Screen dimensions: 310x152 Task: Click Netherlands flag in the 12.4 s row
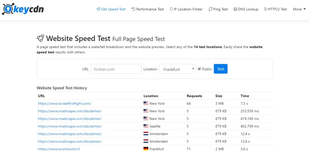tap(146, 134)
